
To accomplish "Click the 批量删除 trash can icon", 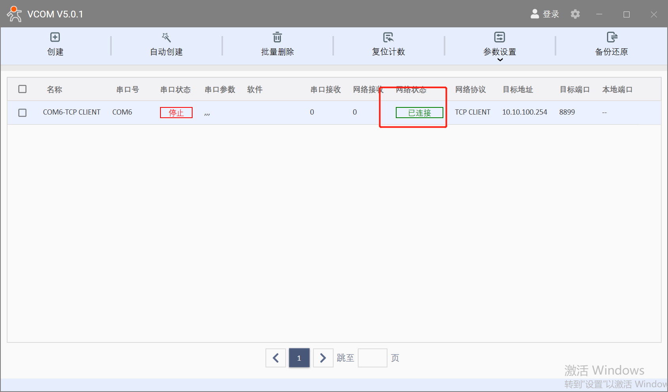I will (x=277, y=37).
